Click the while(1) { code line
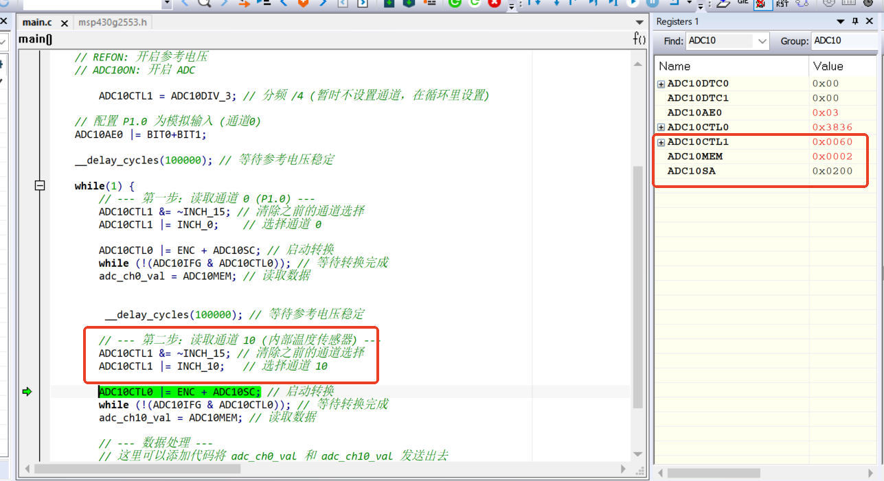 [x=104, y=186]
